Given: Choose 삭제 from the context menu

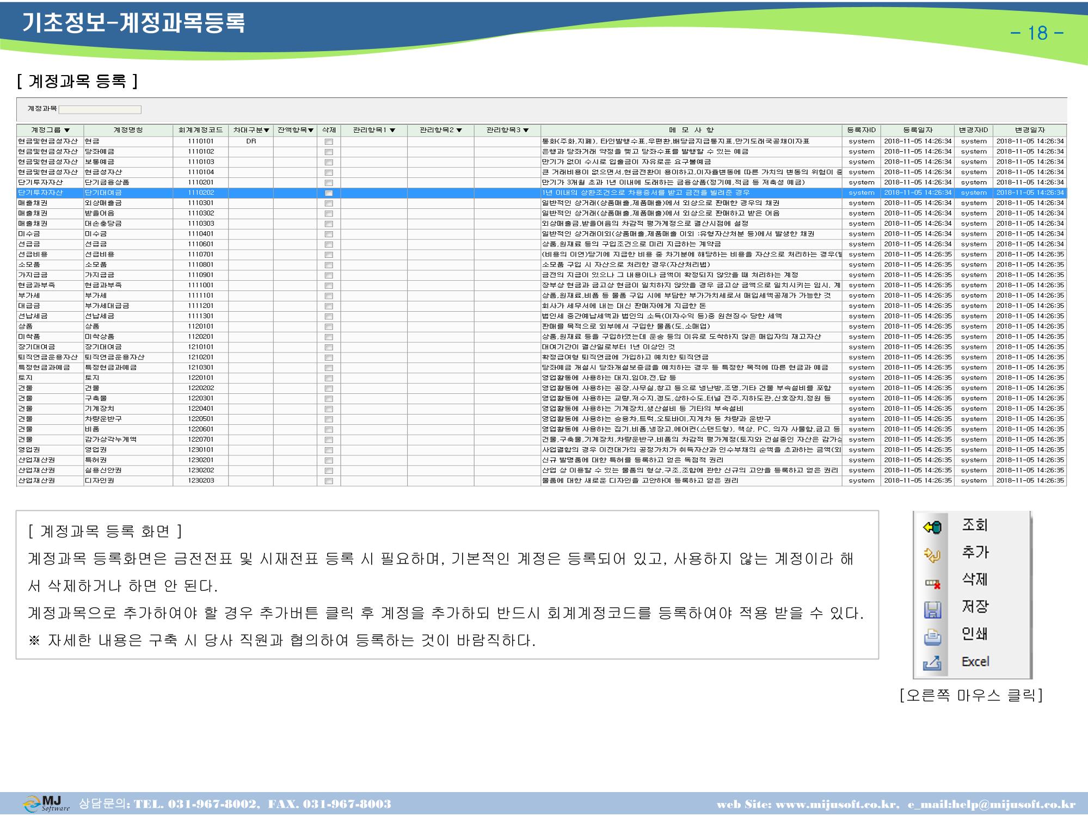Looking at the screenshot, I should (x=975, y=579).
